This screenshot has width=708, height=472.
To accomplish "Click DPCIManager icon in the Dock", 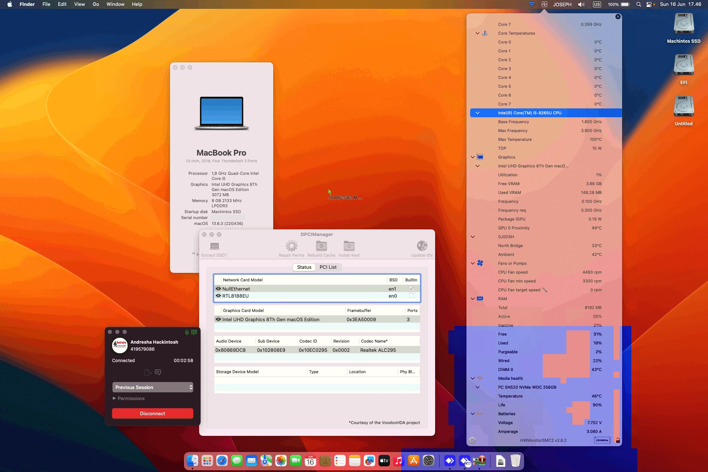I will pyautogui.click(x=479, y=461).
